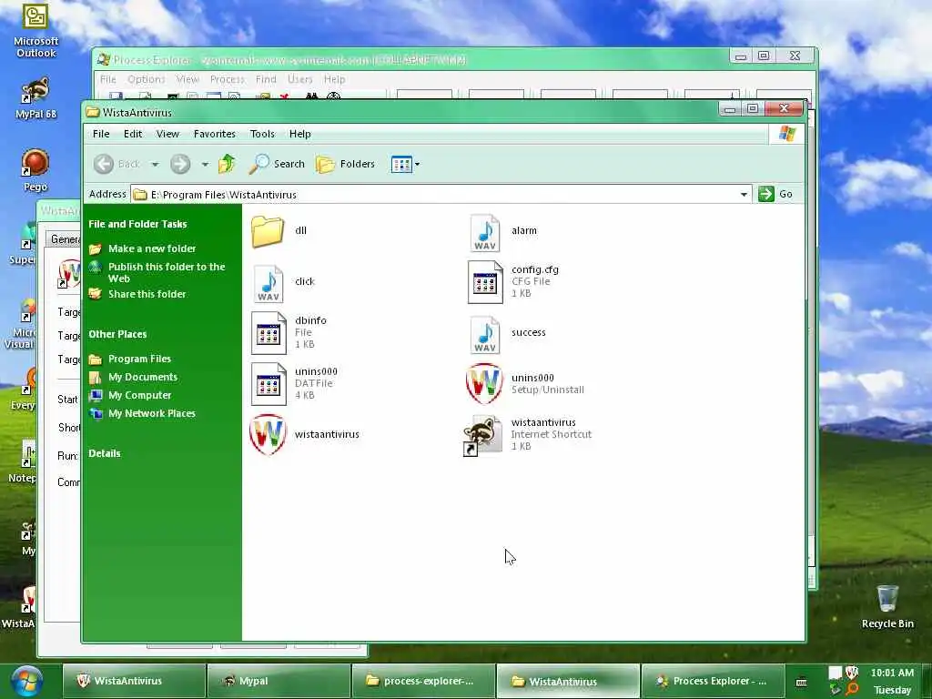Toggle the Folders pane button
The width and height of the screenshot is (932, 699).
pos(345,164)
